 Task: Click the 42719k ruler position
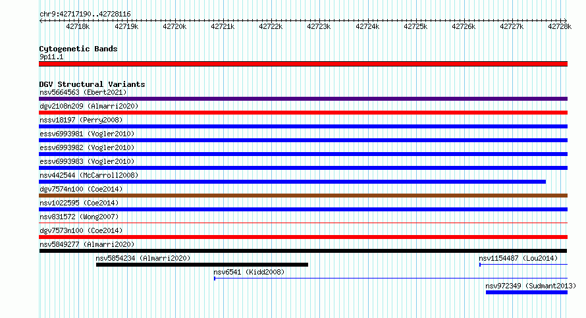coord(126,26)
